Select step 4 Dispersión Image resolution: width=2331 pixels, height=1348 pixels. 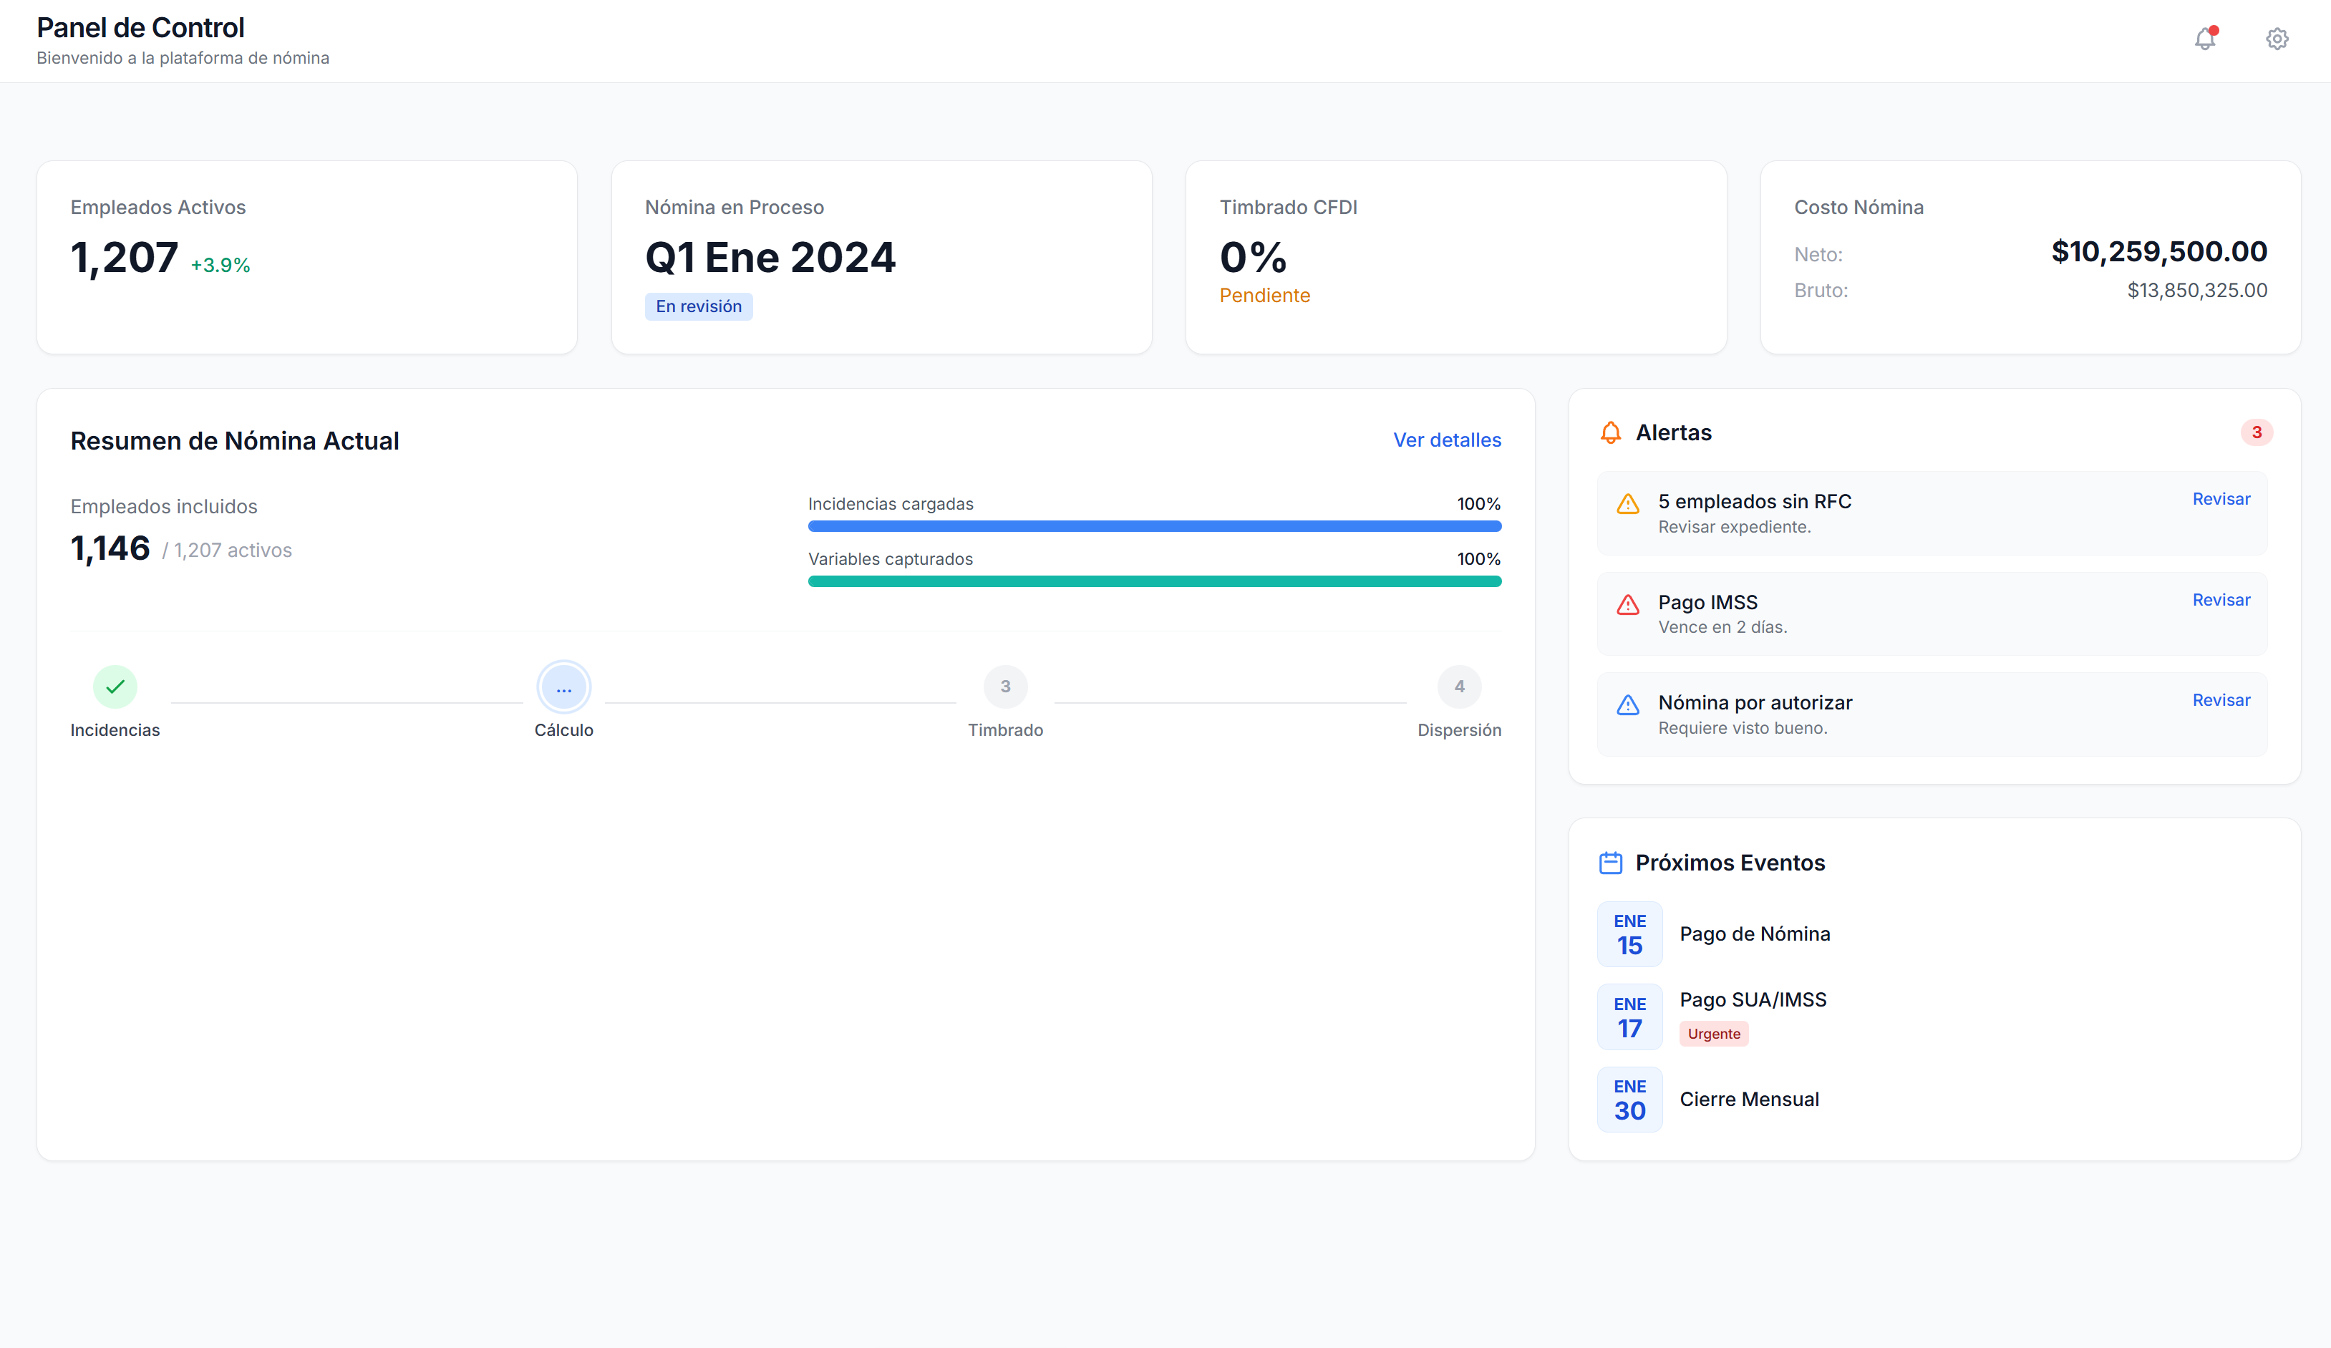point(1459,687)
